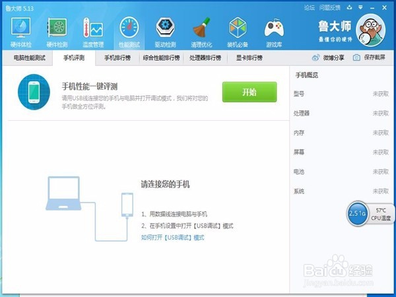Click the Weibo share icon

(315, 58)
